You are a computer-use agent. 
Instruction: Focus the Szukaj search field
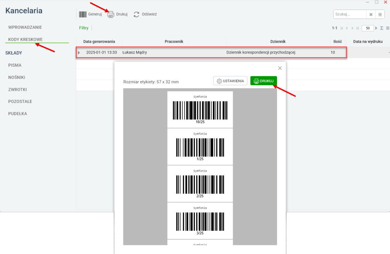[350, 14]
